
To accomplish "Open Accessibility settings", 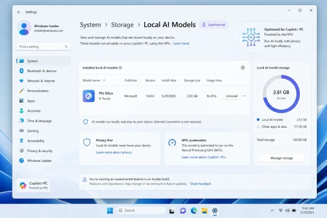I will pos(44,141).
